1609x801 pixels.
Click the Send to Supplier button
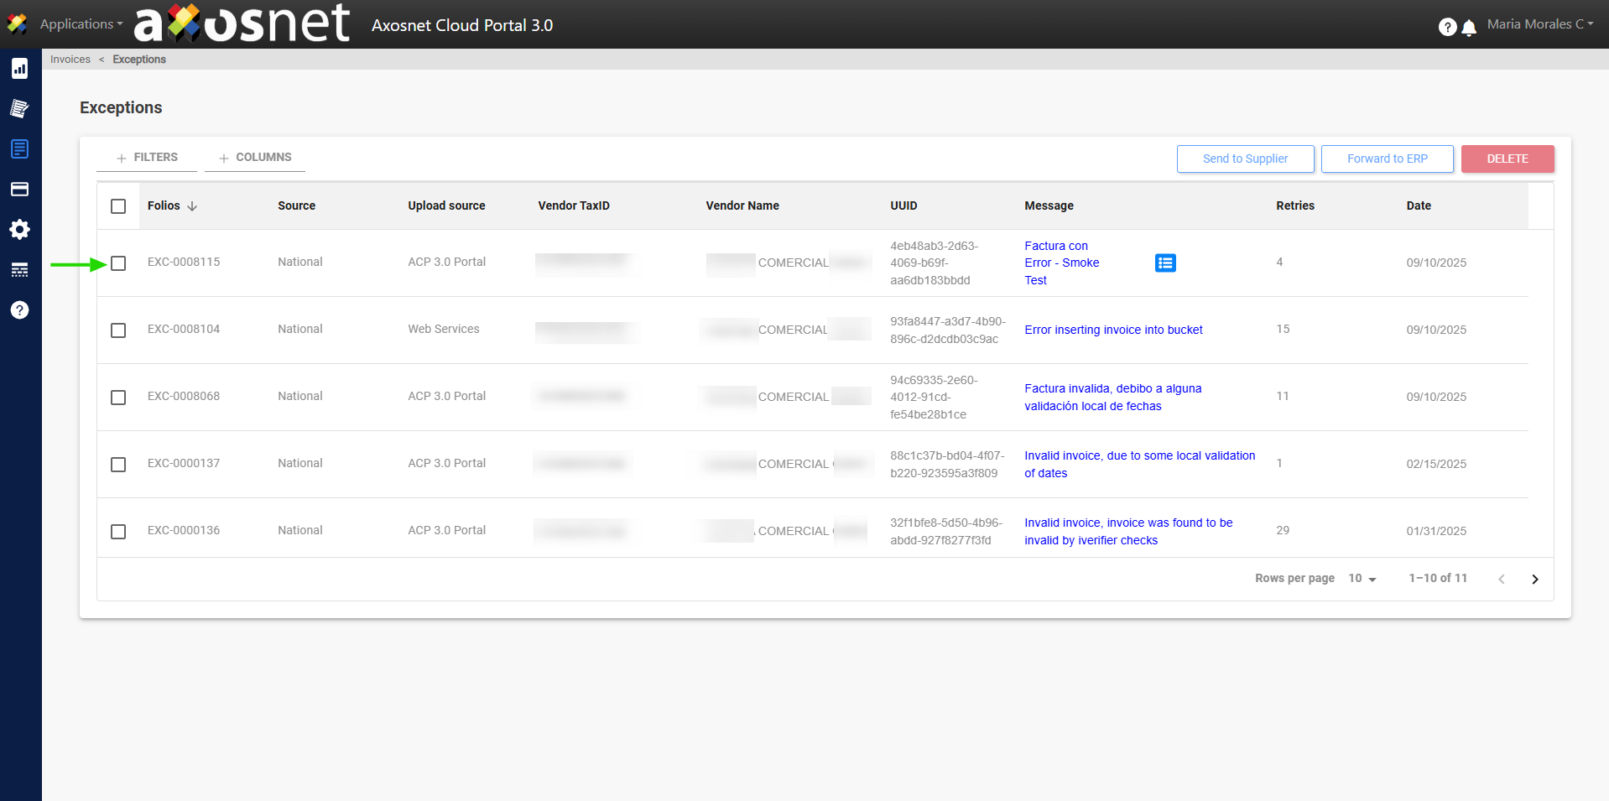1245,159
